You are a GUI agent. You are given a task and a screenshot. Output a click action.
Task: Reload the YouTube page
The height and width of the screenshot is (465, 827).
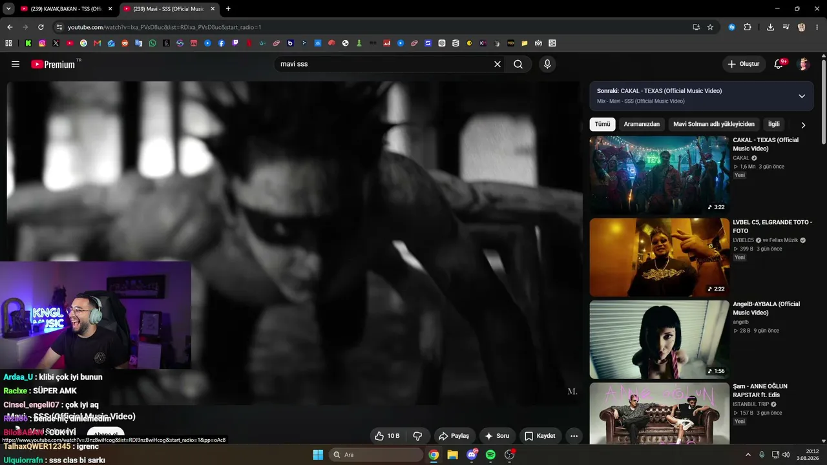pyautogui.click(x=41, y=27)
